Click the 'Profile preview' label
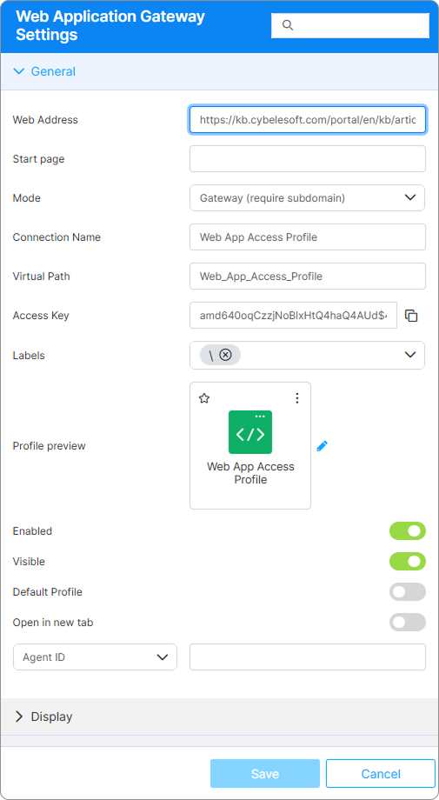 tap(49, 446)
